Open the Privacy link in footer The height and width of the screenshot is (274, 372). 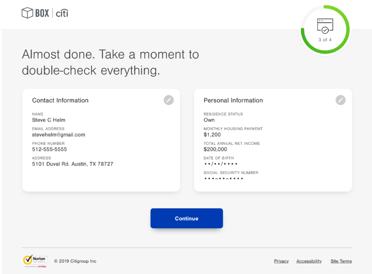coord(281,261)
